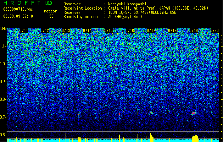Click the 0.8 kHz axis label
This screenshot has height=142, width=223.
pos(3,99)
